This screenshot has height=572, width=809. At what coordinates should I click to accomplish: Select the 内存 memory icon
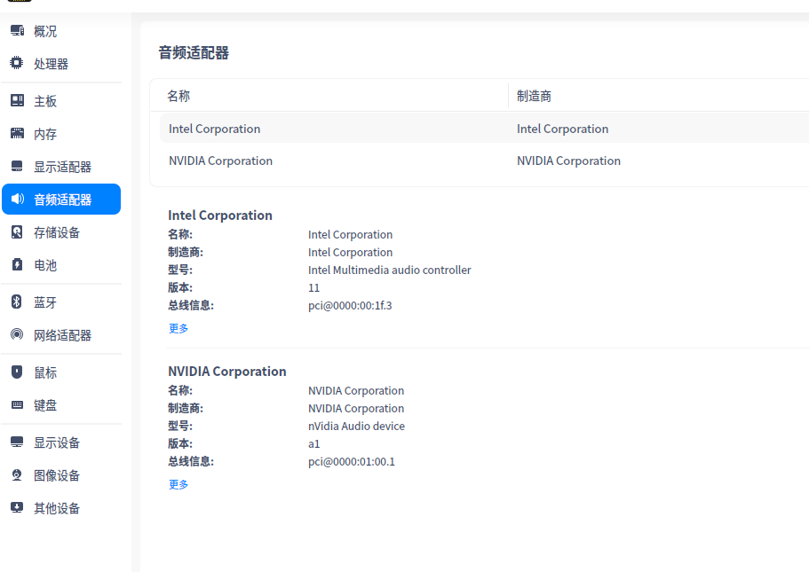tap(17, 133)
